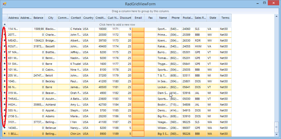281x139 pixels.
Task: Sort by the Contact column header
Action: point(76,18)
